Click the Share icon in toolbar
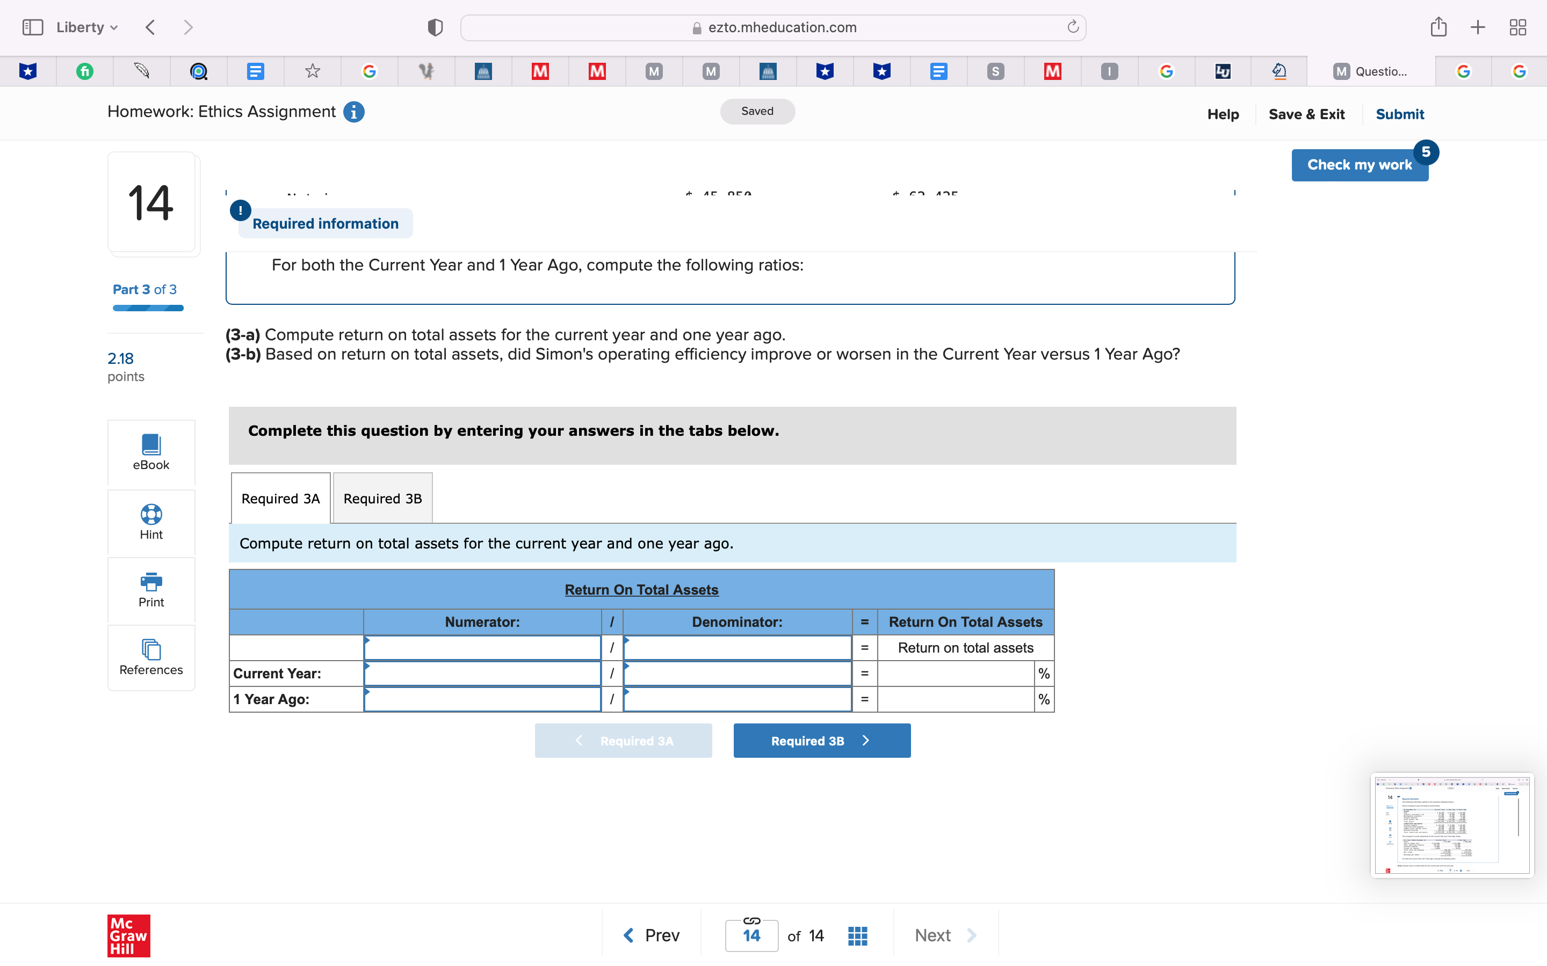This screenshot has width=1547, height=966. [1438, 27]
